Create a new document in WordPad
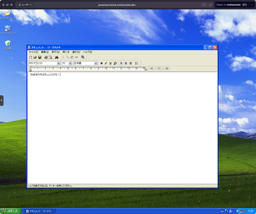Image resolution: width=256 pixels, height=214 pixels. pos(31,57)
